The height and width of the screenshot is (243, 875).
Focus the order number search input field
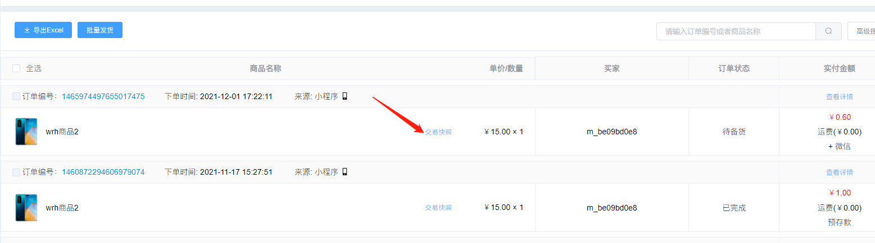pos(736,31)
